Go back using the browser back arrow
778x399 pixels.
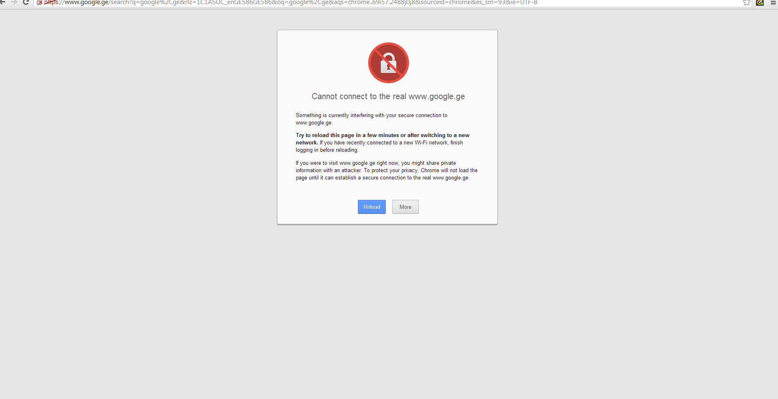[2, 2]
